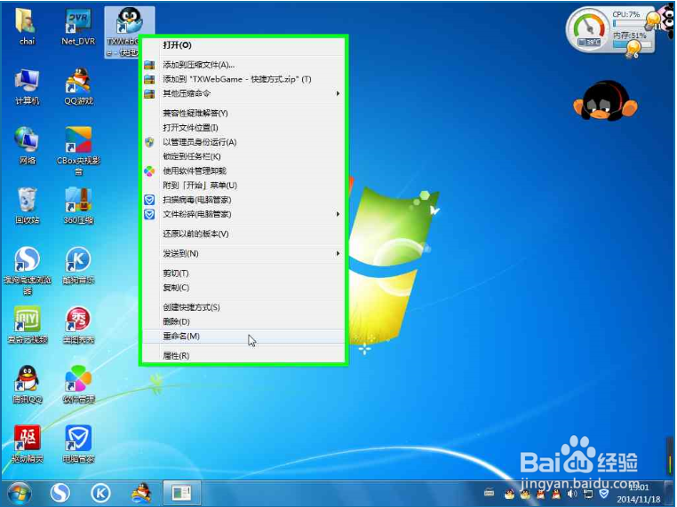Viewport: 677px width, 507px height.
Task: Launch the 美图秀秀 desktop shortcut
Action: 78,324
